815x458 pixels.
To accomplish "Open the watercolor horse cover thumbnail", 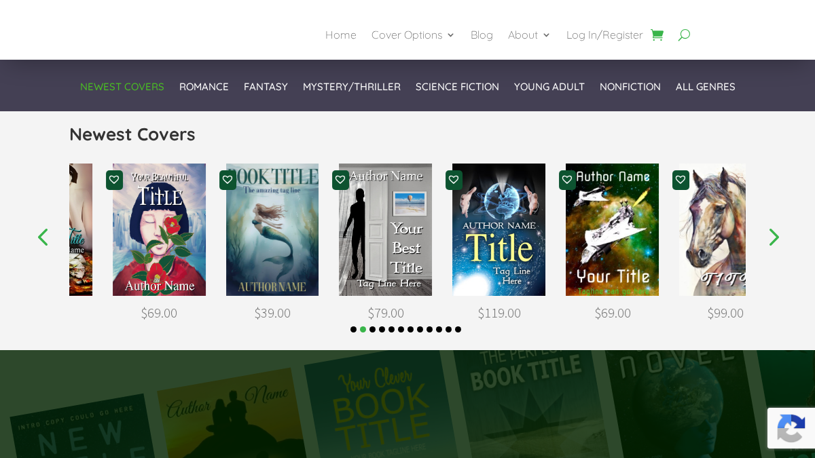I will pos(712,229).
